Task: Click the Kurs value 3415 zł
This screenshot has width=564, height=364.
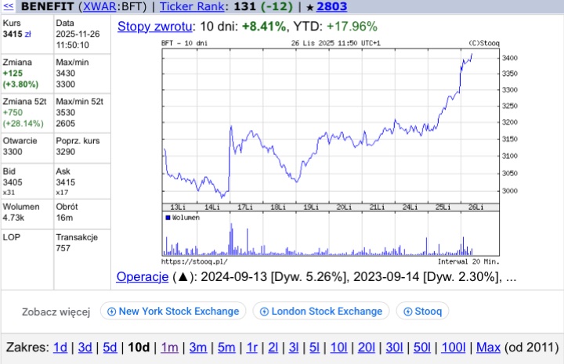Action: click(17, 34)
